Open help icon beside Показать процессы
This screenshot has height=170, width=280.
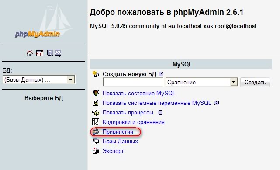pos(160,112)
